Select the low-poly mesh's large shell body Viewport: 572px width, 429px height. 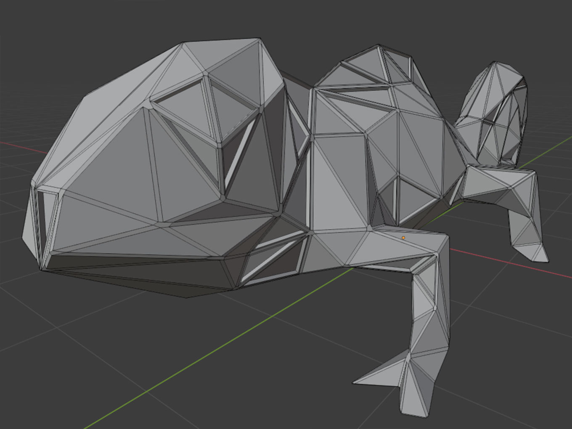164,168
